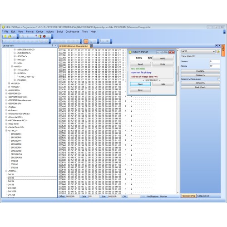Click the New file toolbar icon
This screenshot has height=227, width=227.
point(5,36)
